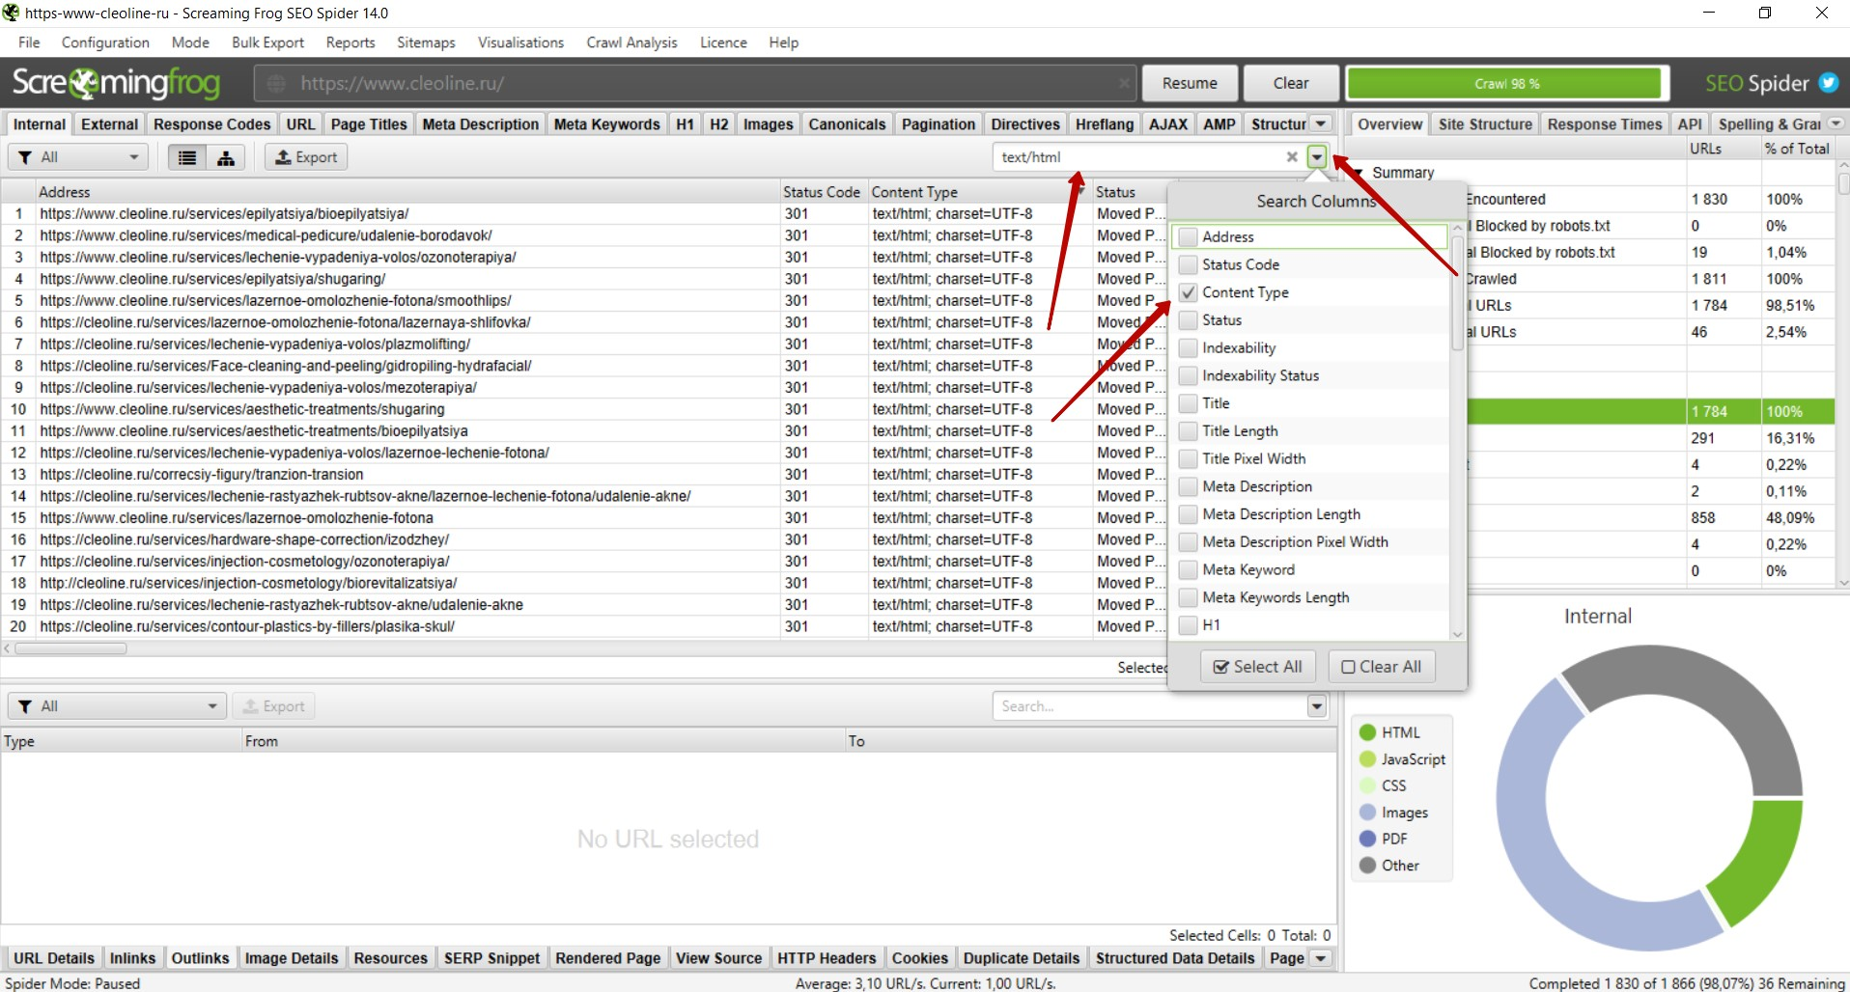Collapse the Summary section triangle
1850x992 pixels.
tap(1359, 173)
